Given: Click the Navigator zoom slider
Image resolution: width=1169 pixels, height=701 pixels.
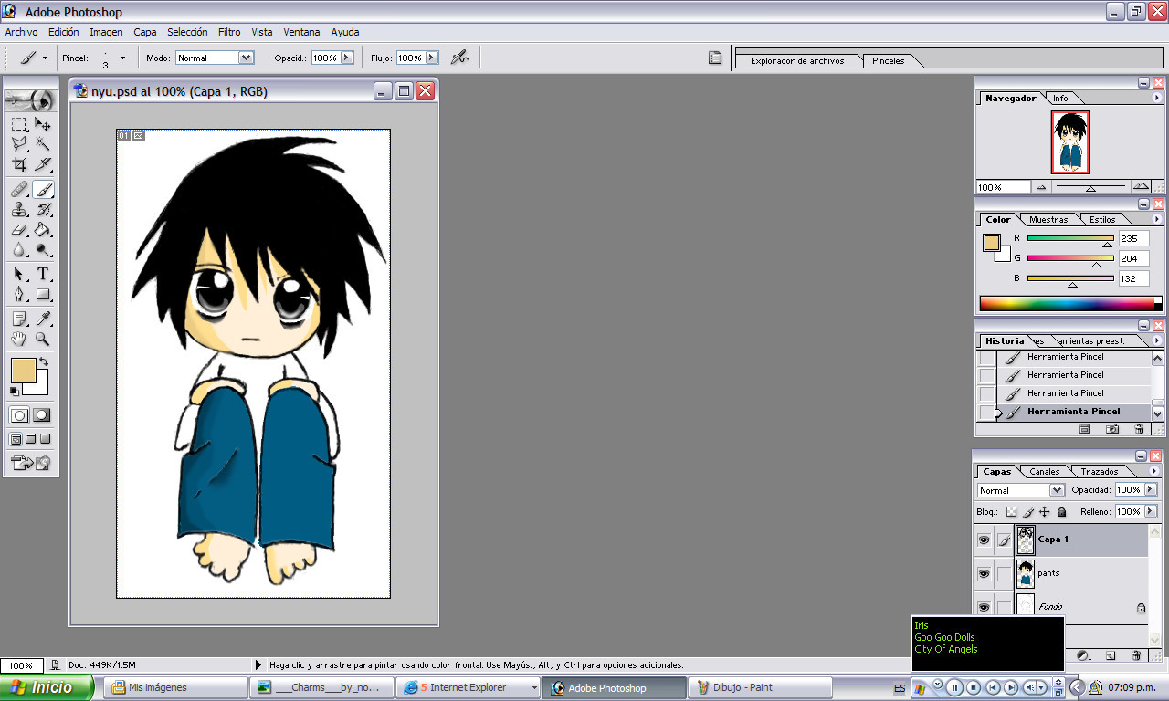Looking at the screenshot, I should click(1090, 186).
